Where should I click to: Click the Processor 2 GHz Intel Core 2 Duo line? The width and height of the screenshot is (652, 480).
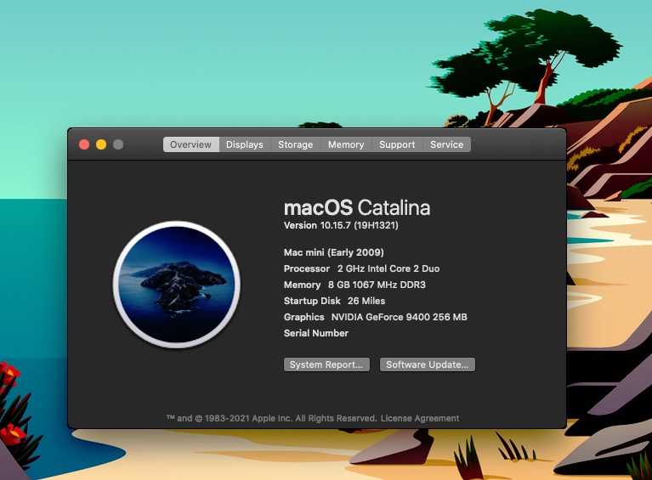click(361, 268)
